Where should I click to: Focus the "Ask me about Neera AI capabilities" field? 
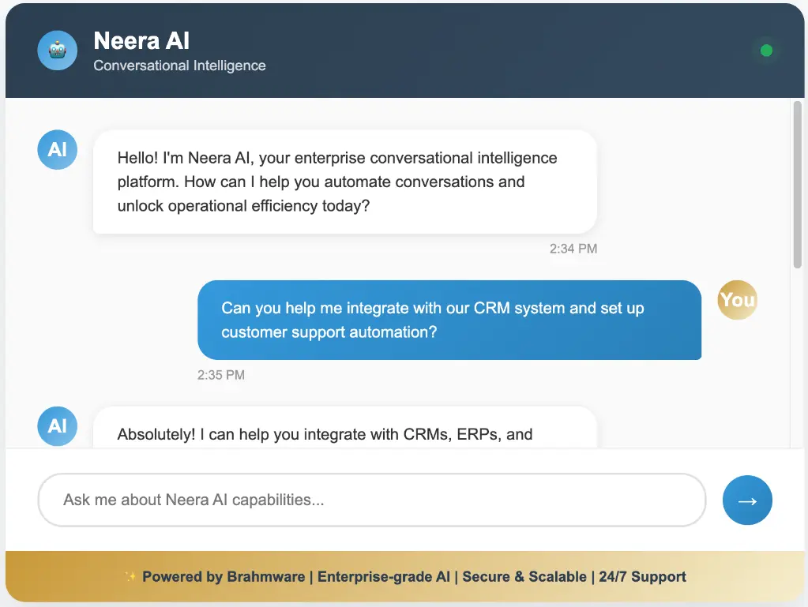coord(371,500)
